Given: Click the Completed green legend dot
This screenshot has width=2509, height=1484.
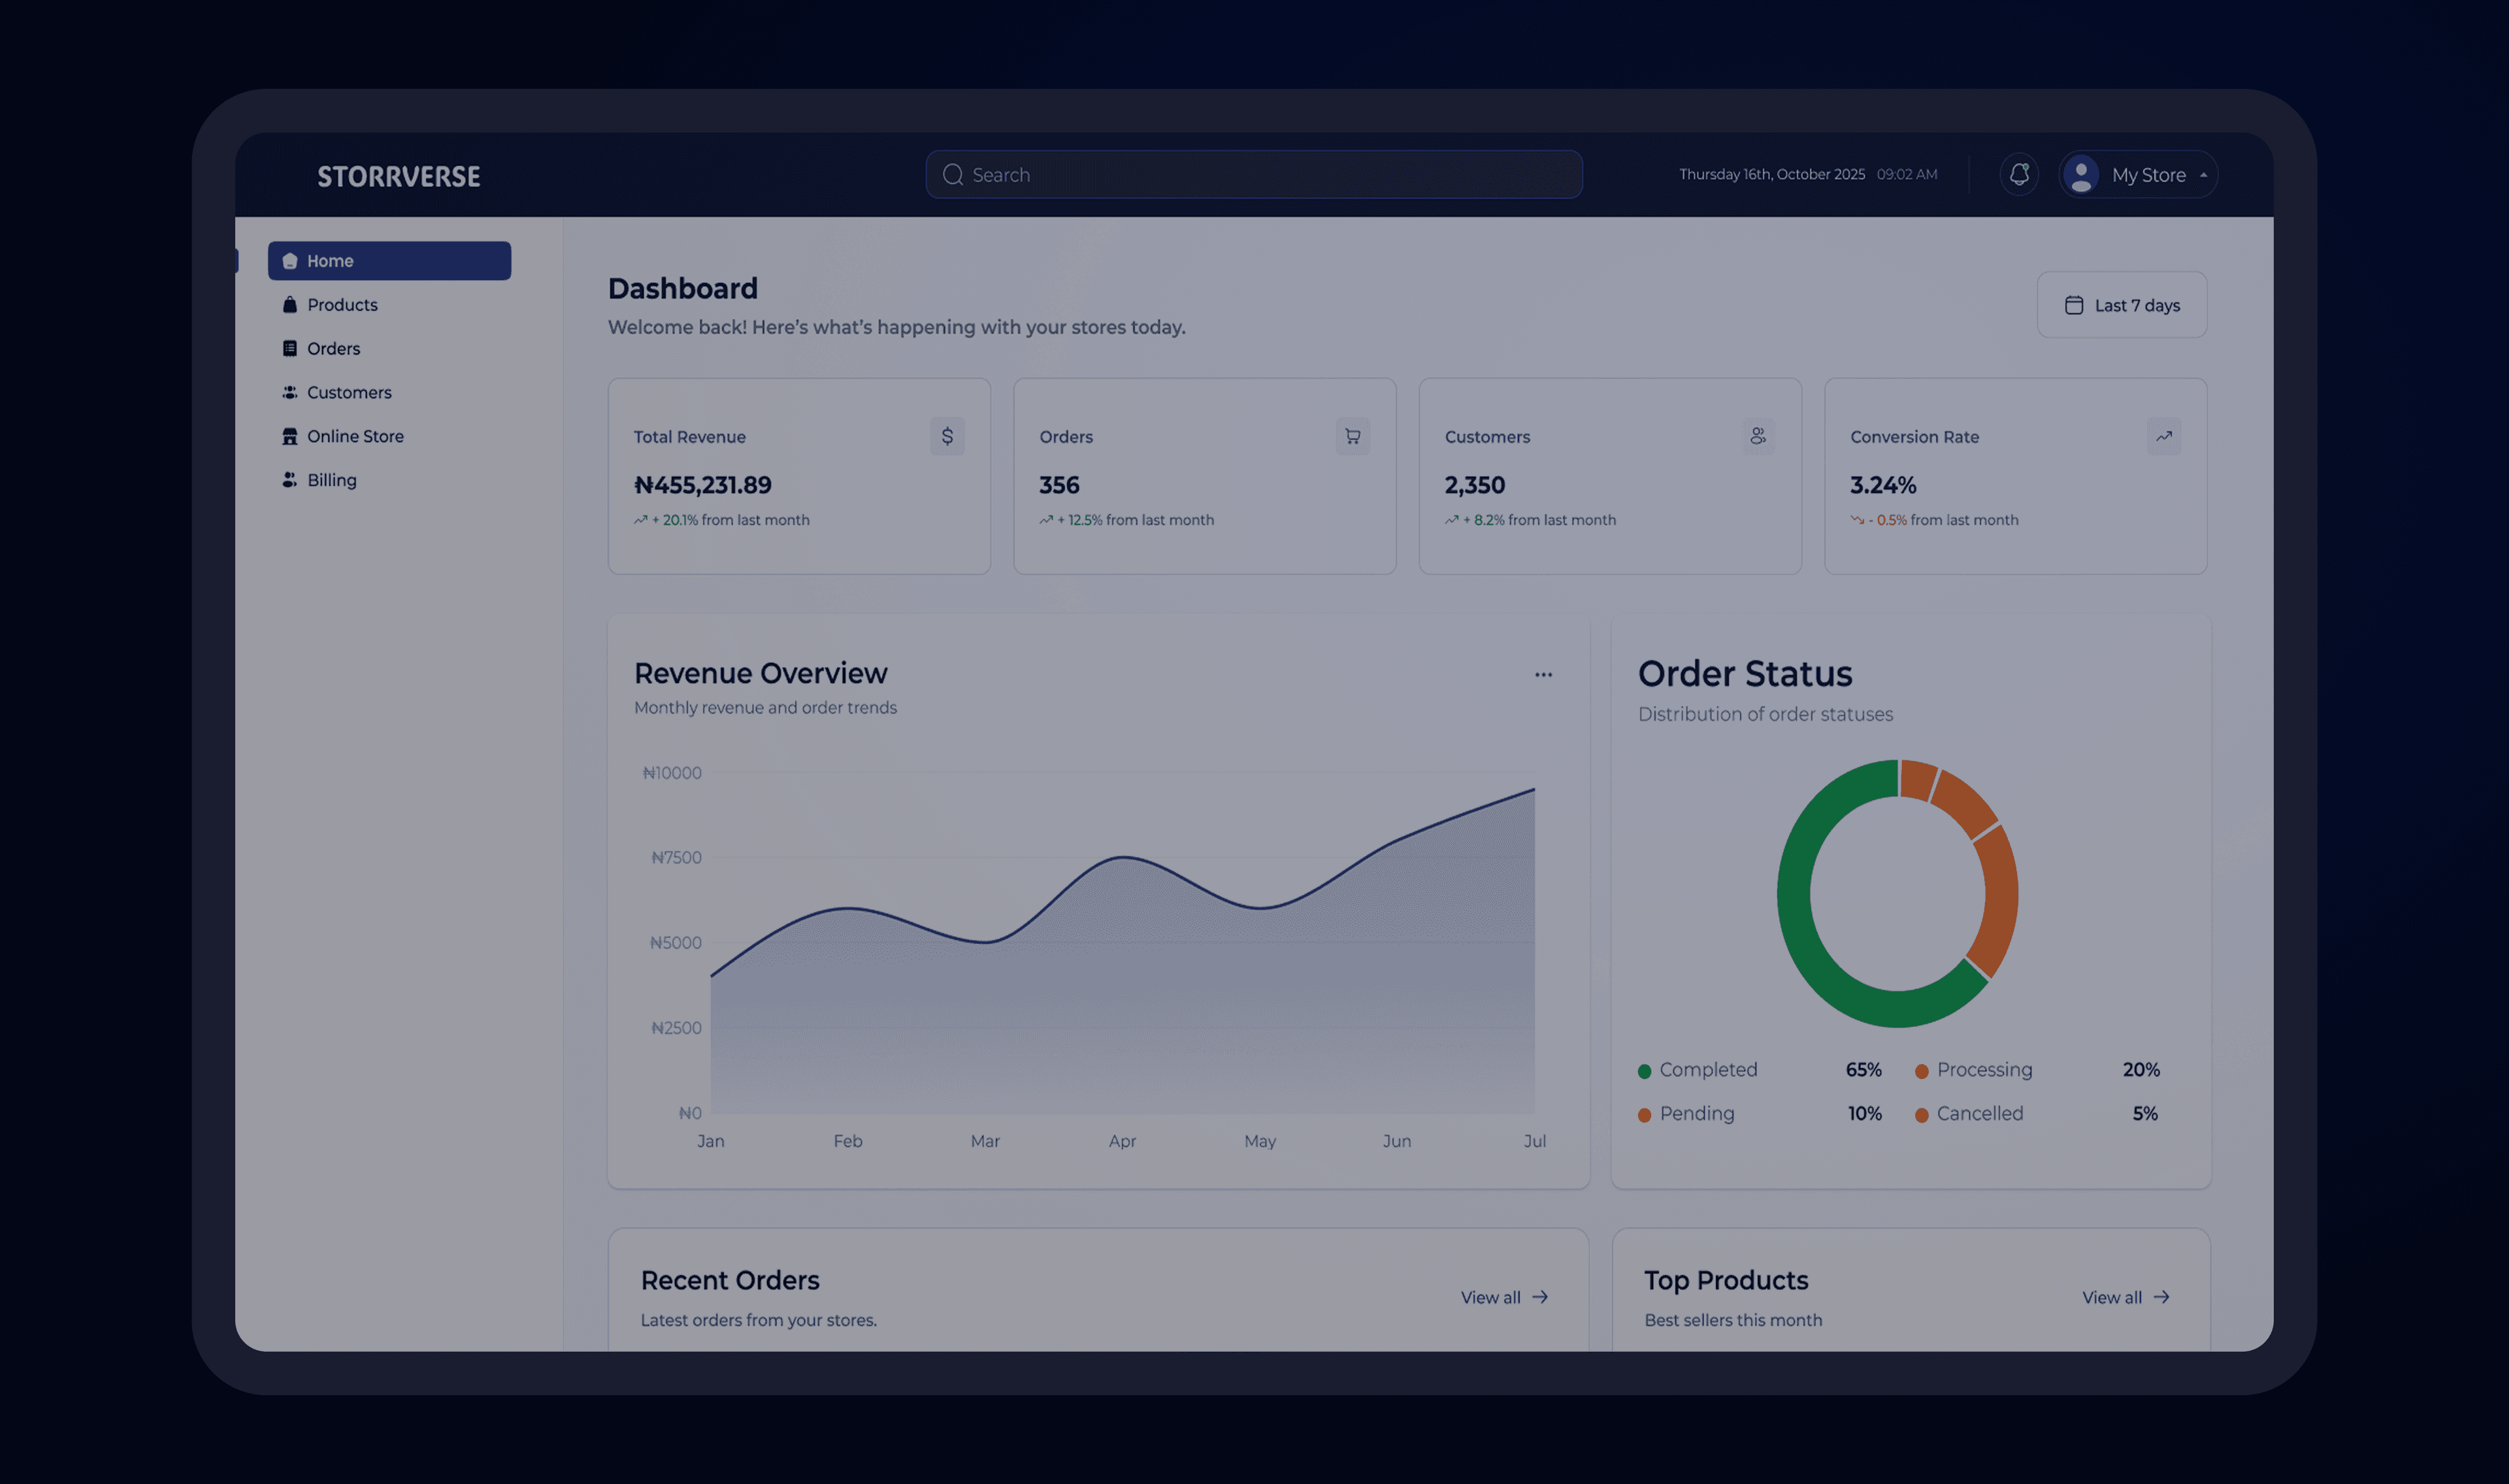Looking at the screenshot, I should (1644, 1071).
